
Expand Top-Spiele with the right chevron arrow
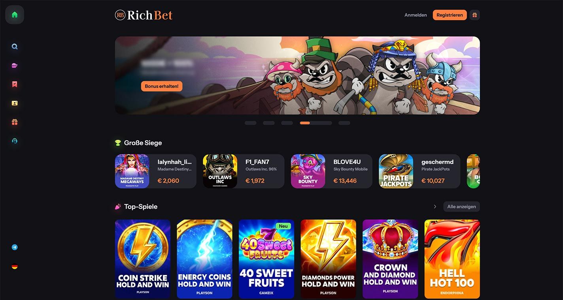(435, 206)
